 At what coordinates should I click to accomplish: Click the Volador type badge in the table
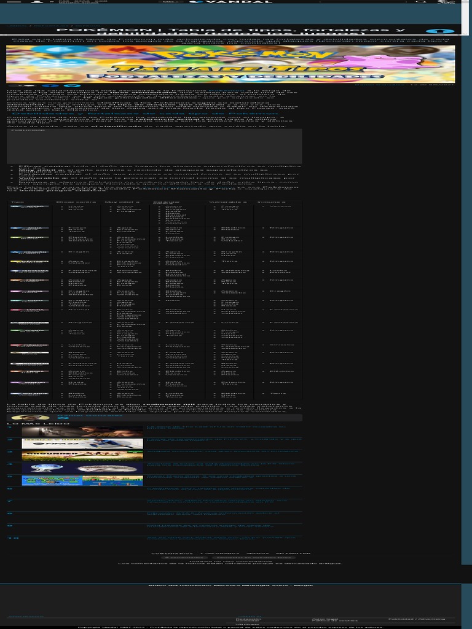(x=29, y=394)
